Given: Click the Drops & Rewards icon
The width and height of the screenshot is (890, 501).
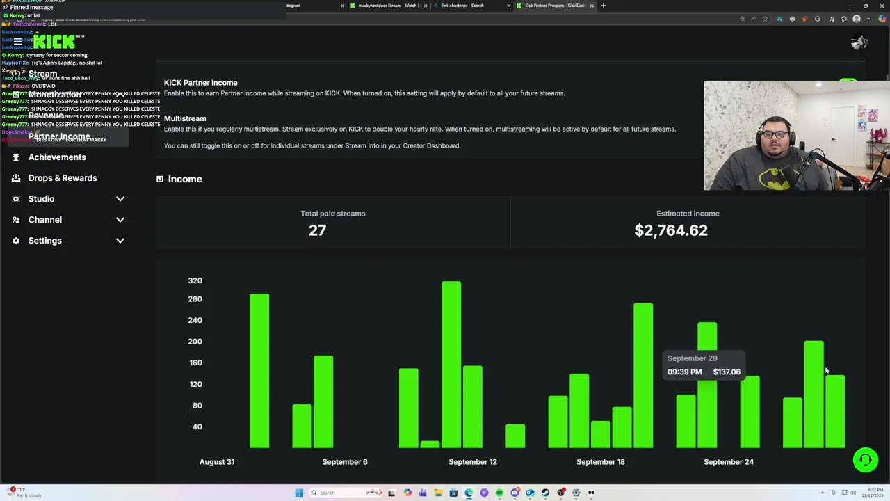Looking at the screenshot, I should (16, 178).
